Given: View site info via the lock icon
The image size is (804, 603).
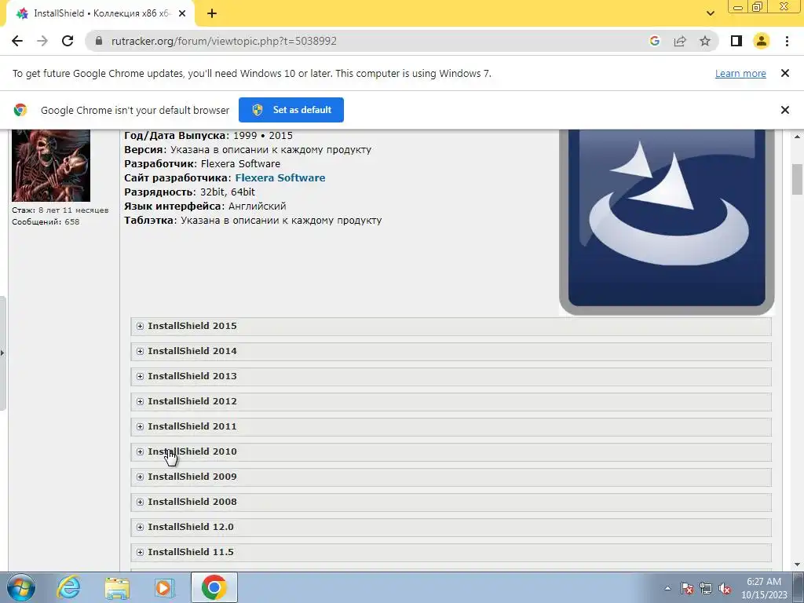Looking at the screenshot, I should point(99,41).
